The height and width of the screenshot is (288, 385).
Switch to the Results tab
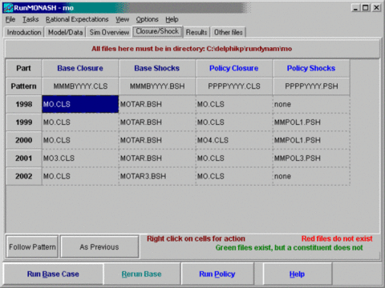pos(197,32)
